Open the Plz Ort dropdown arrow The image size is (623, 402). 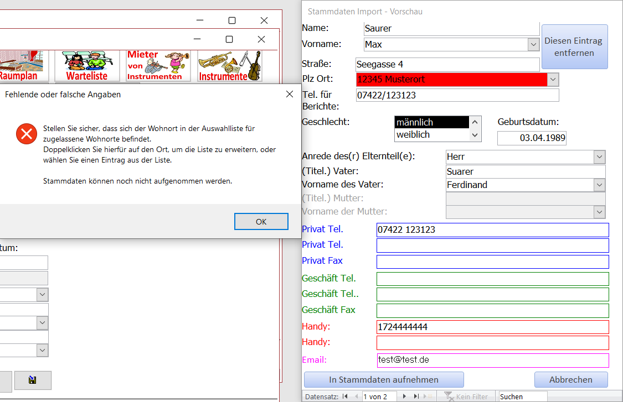pyautogui.click(x=553, y=80)
